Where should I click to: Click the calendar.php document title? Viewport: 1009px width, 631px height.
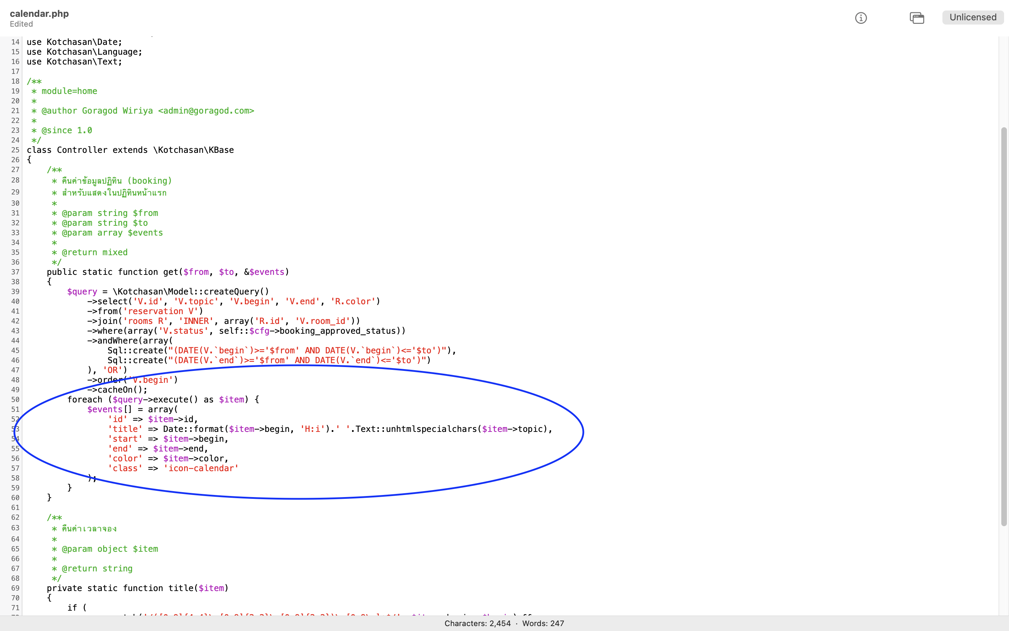pyautogui.click(x=39, y=13)
